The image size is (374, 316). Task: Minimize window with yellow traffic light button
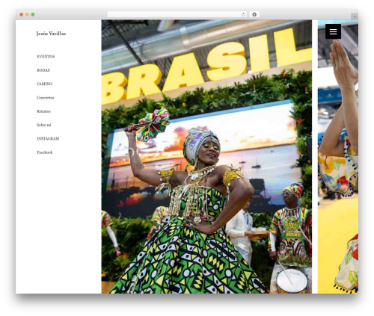click(27, 14)
